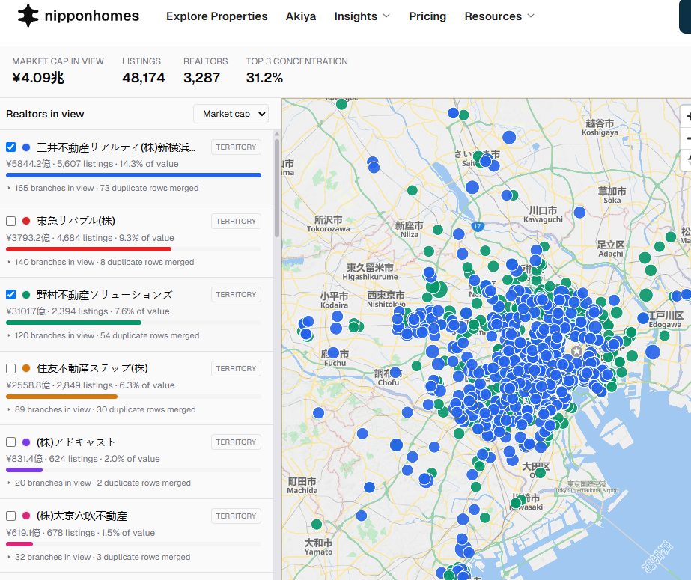Expand the Resources menu
This screenshot has height=580, width=691.
(499, 16)
